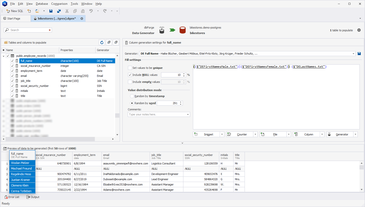Open the Comparison menu
The image size is (365, 207).
coord(59,4)
